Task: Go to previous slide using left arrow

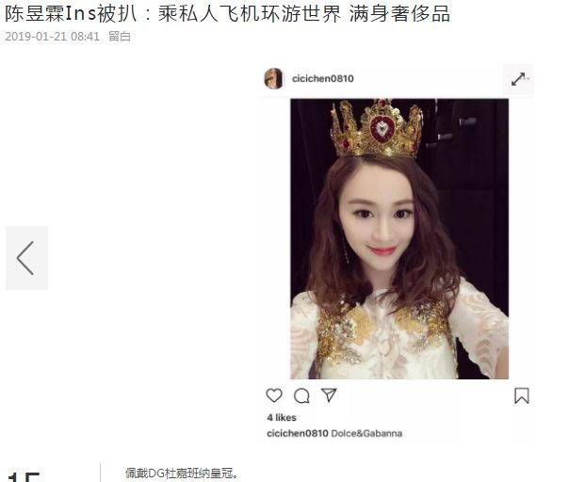Action: tap(26, 258)
